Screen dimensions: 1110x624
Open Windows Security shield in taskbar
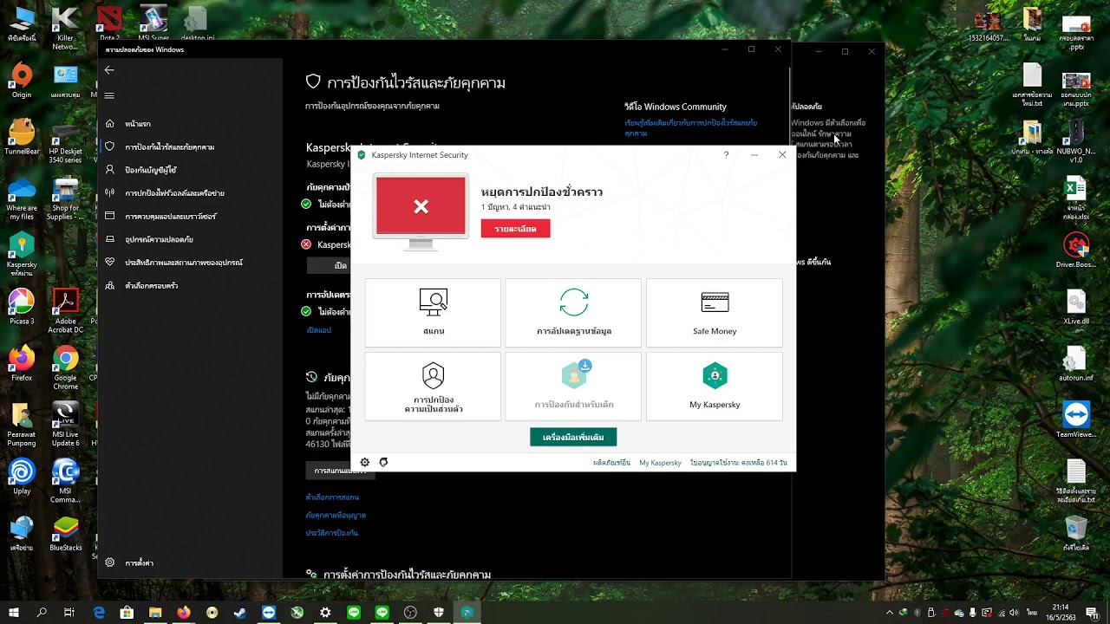(x=439, y=613)
